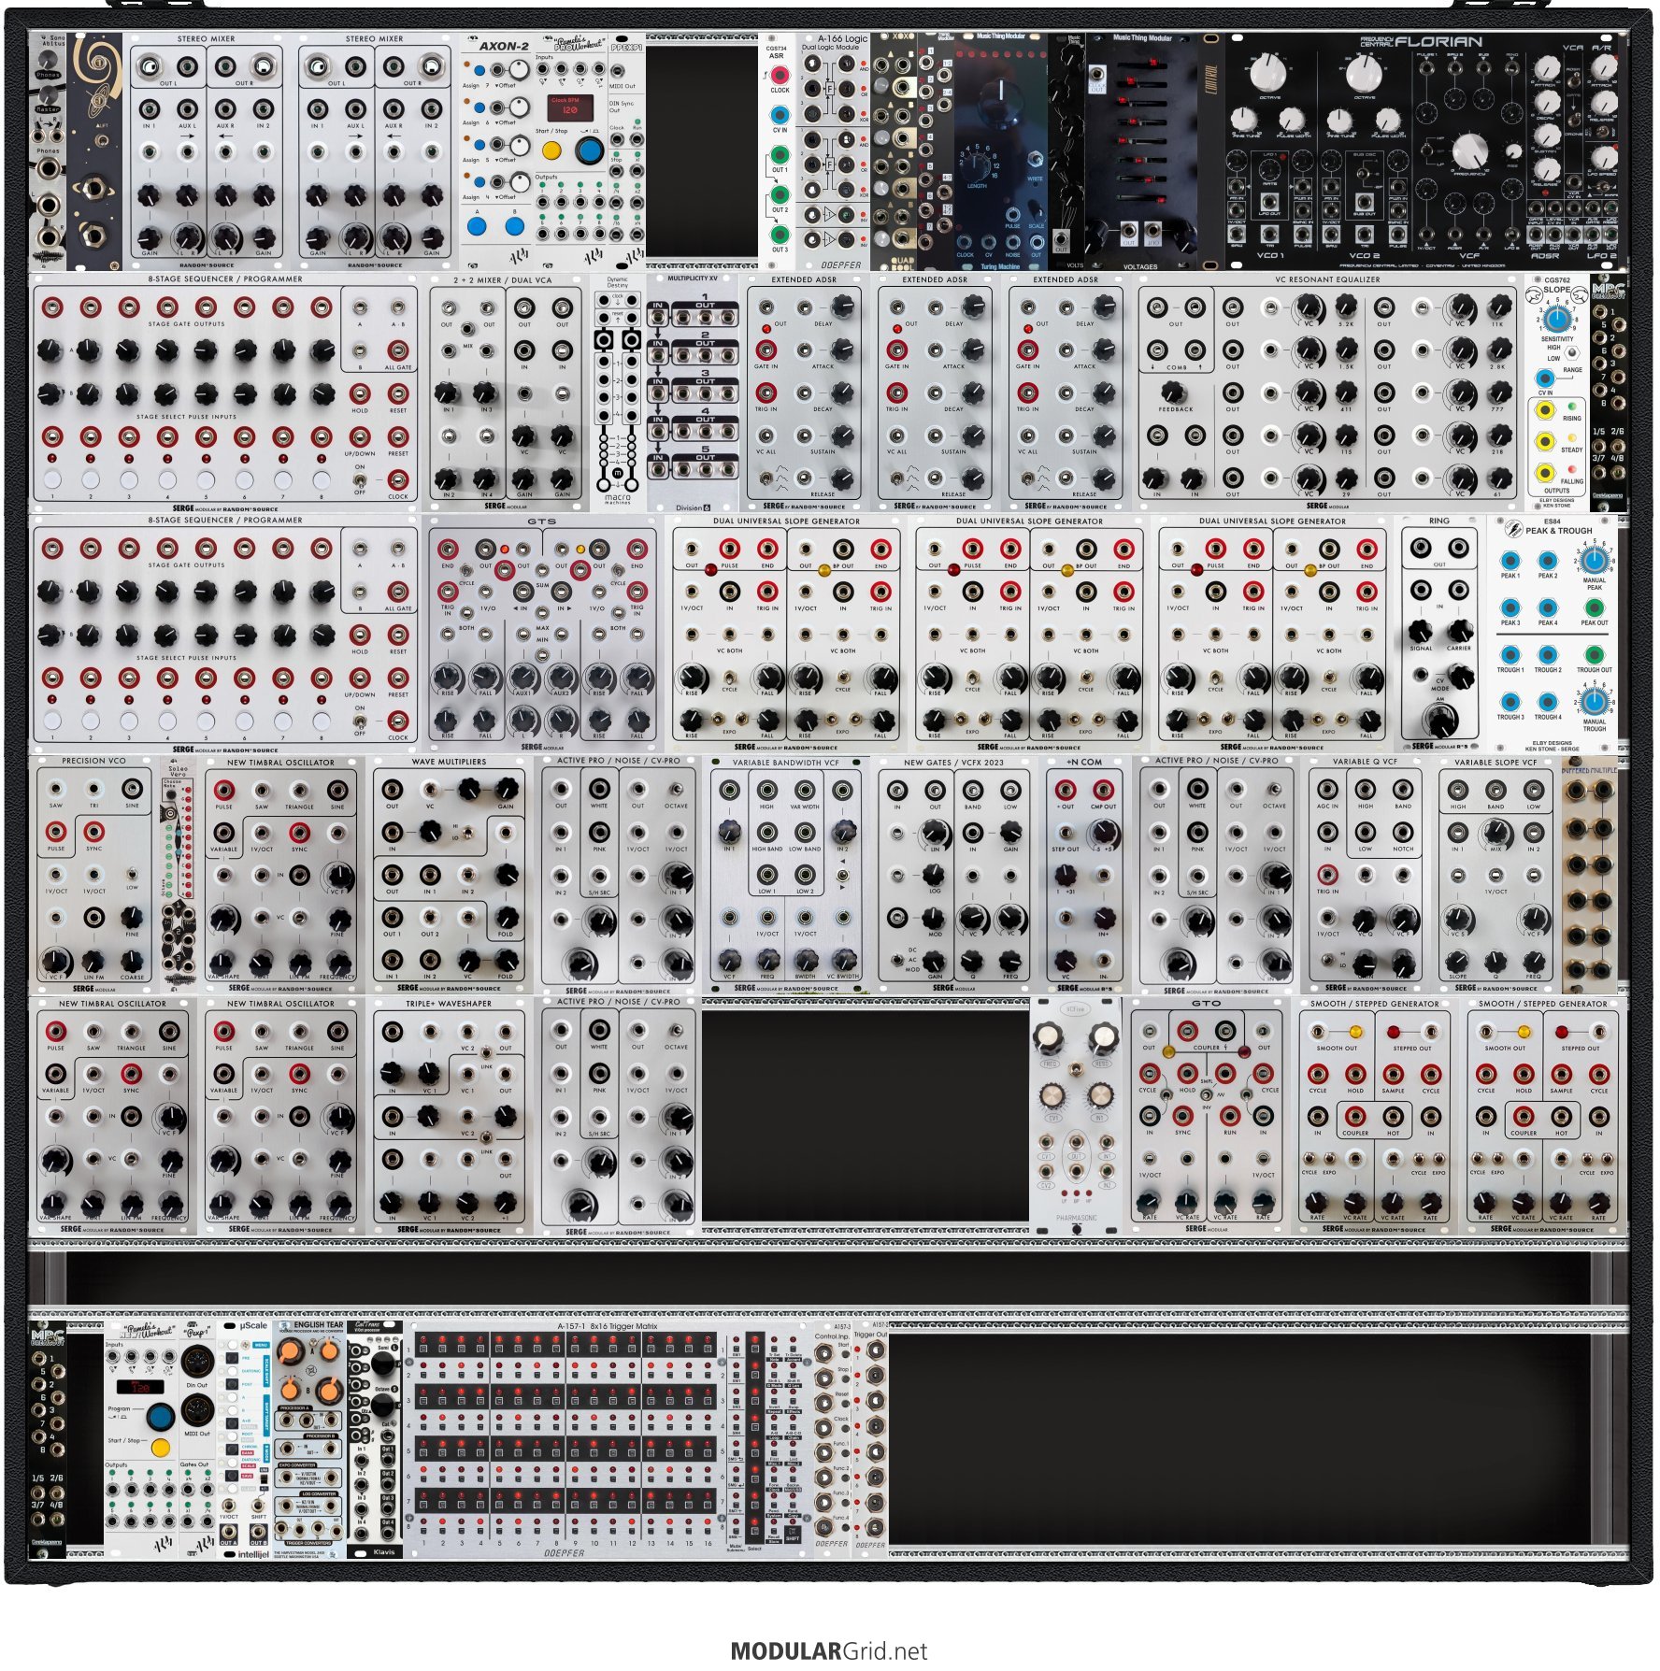Select the Wave Multipliers module
Image resolution: width=1660 pixels, height=1671 pixels.
click(449, 875)
